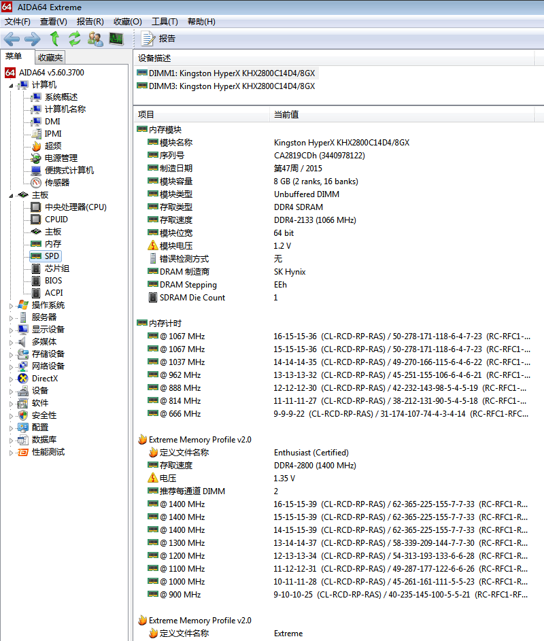Open the 帮助(H) menu
This screenshot has height=641, width=544.
coord(201,22)
